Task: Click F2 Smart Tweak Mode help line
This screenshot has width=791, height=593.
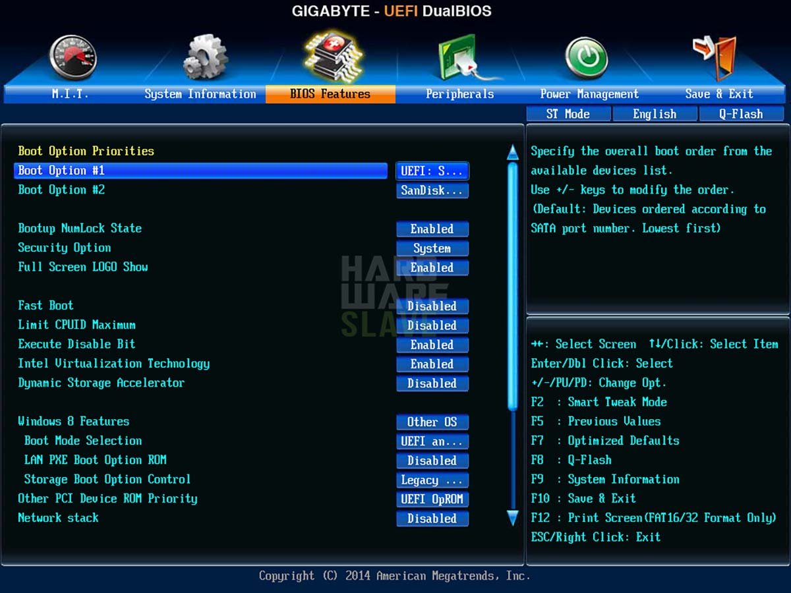Action: pos(599,402)
